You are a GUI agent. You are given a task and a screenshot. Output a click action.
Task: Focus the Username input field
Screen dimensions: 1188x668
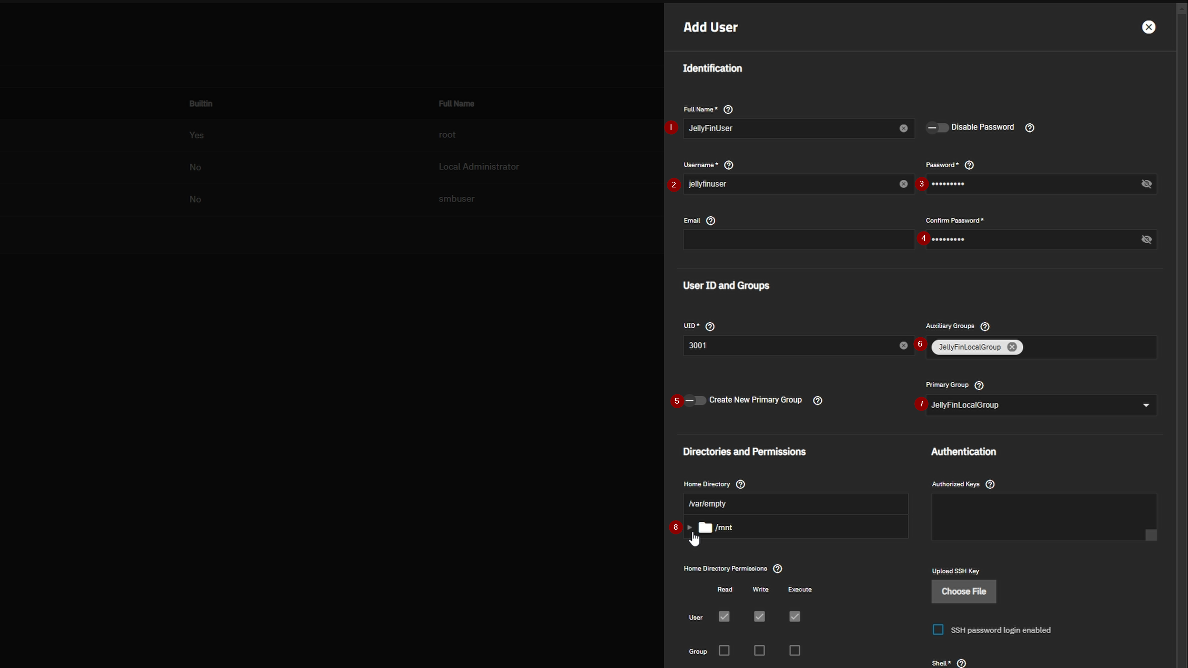(798, 184)
